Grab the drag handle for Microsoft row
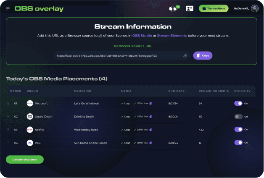 coord(8,103)
